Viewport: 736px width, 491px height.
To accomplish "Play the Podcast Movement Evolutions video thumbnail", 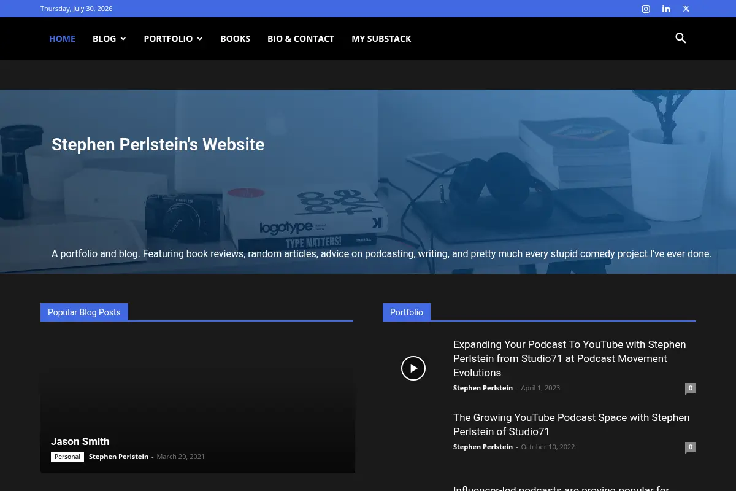I will tap(413, 368).
